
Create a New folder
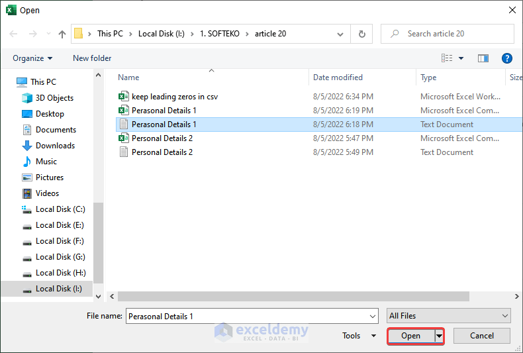tap(92, 58)
